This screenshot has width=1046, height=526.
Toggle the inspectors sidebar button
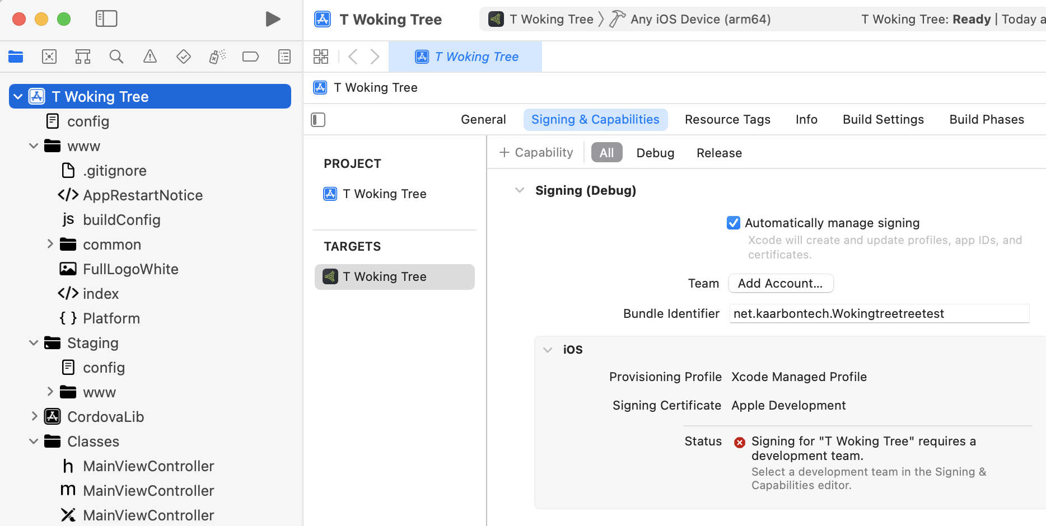click(x=317, y=119)
